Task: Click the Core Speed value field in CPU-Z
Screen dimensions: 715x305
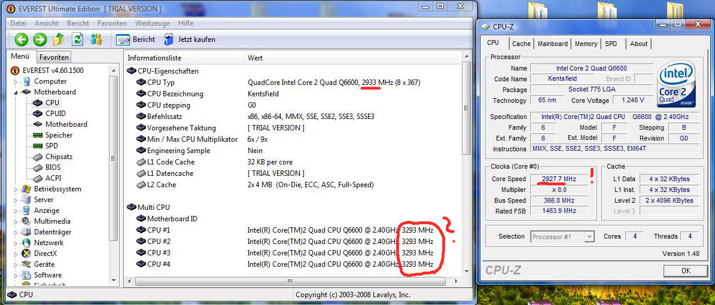Action: point(559,179)
